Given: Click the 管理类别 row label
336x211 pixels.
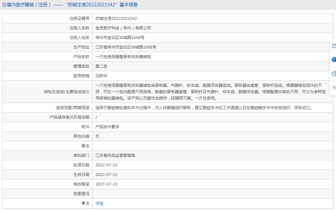Looking at the screenshot, I should [81, 66].
